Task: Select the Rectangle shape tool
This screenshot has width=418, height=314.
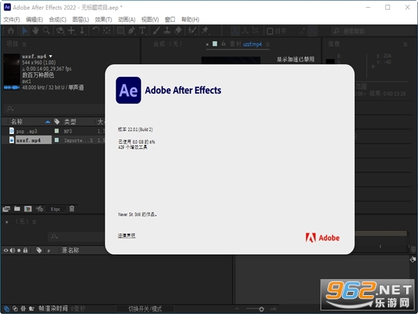Action: coord(121,31)
